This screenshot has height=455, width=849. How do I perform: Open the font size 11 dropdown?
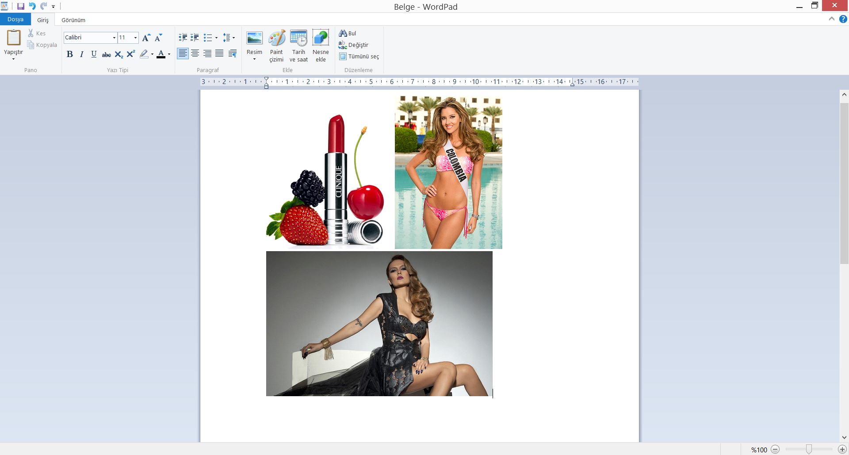(x=135, y=38)
